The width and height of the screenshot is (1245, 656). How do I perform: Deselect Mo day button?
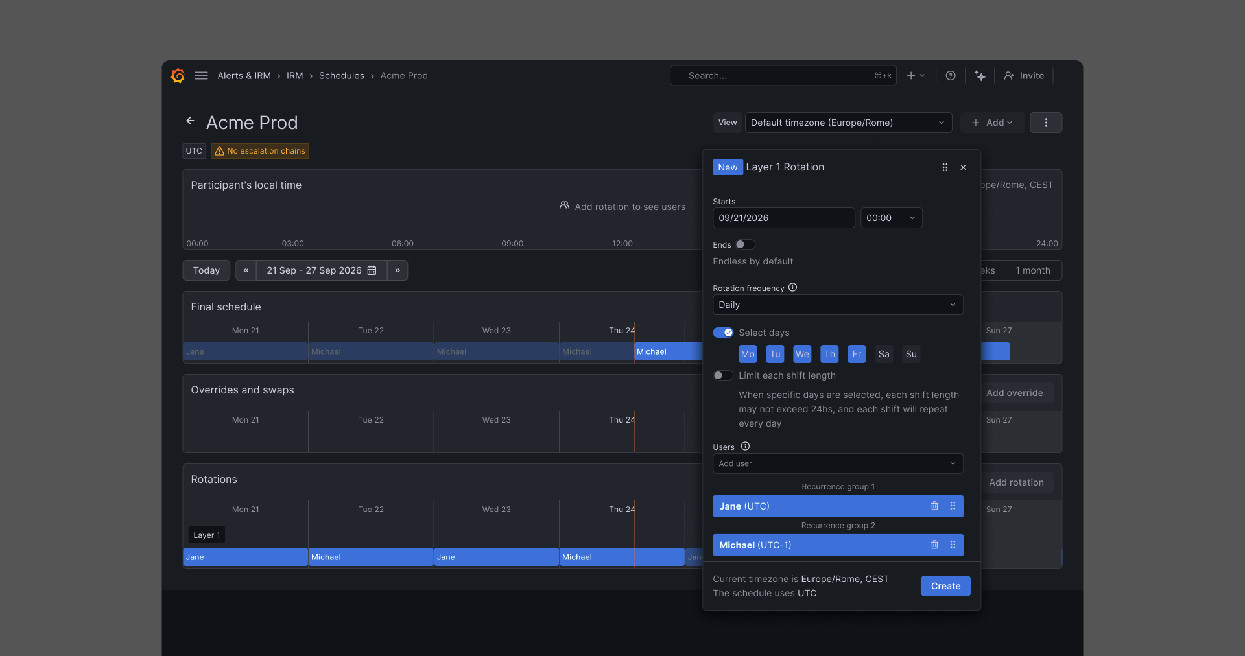748,354
